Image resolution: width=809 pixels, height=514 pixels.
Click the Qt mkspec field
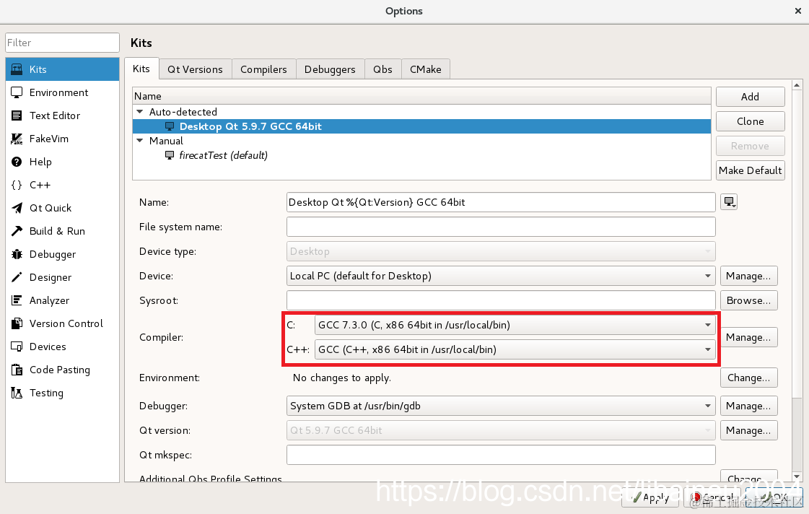pyautogui.click(x=501, y=455)
